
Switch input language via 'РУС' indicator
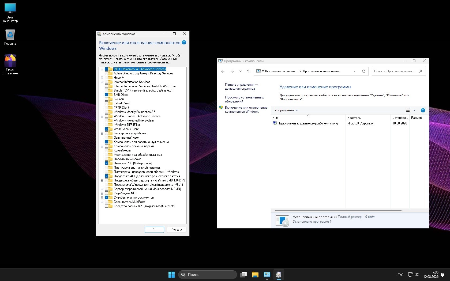point(400,275)
